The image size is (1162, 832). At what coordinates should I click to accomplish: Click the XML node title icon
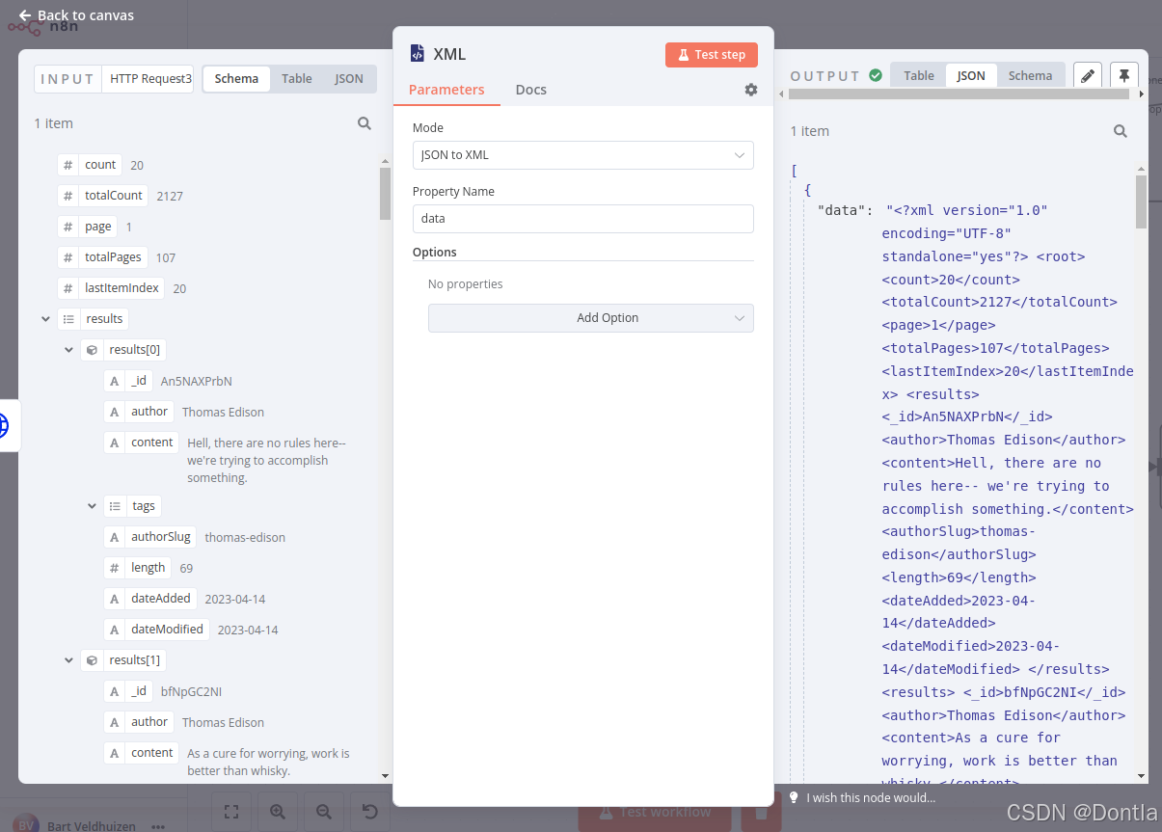point(418,54)
